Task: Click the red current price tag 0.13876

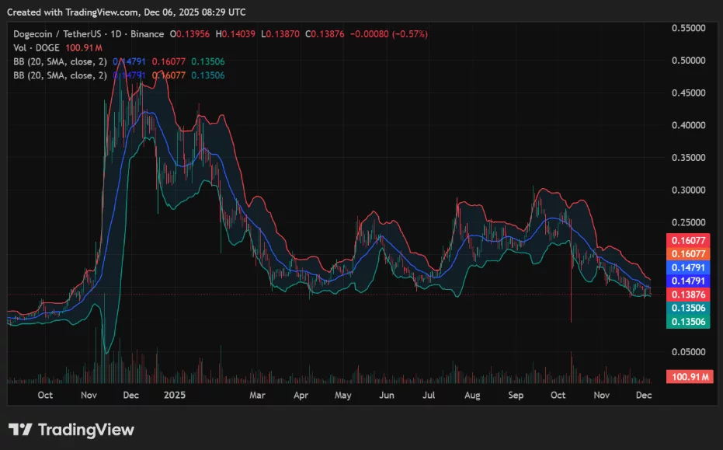Action: pos(687,294)
